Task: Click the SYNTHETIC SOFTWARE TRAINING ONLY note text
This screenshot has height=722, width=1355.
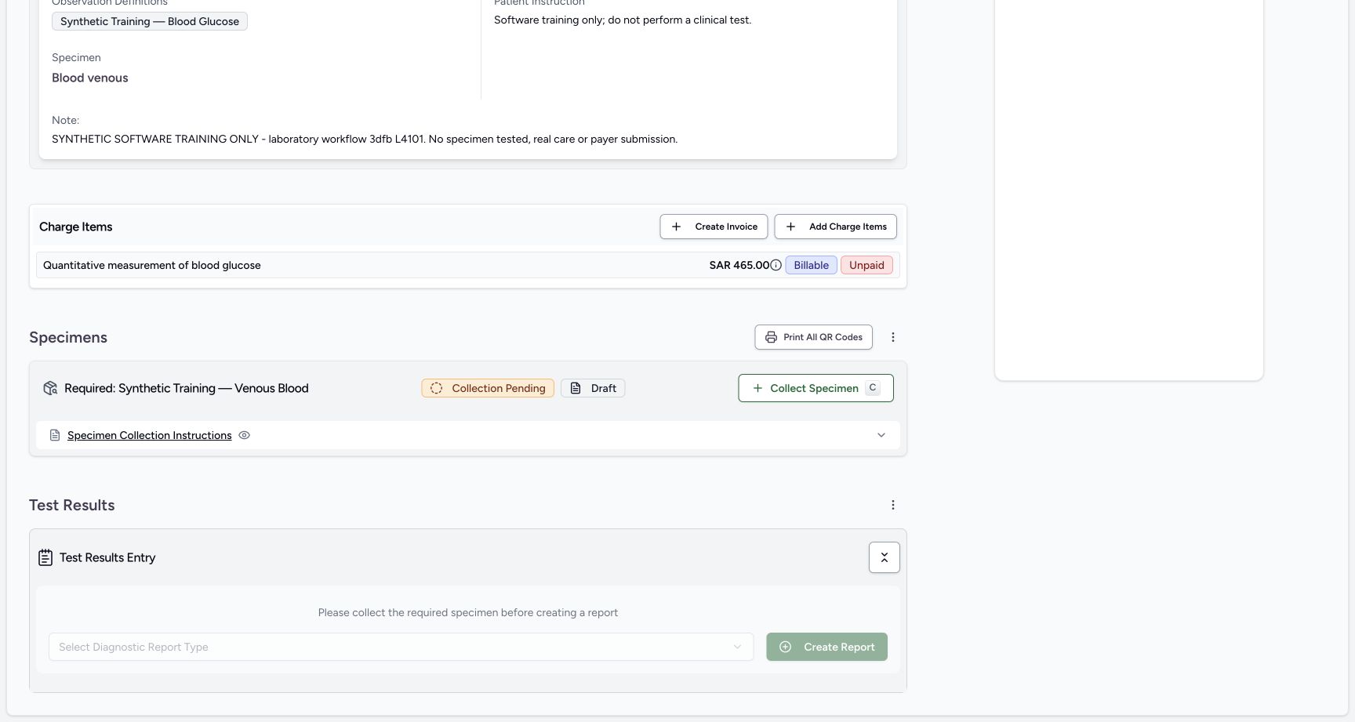Action: (x=365, y=139)
